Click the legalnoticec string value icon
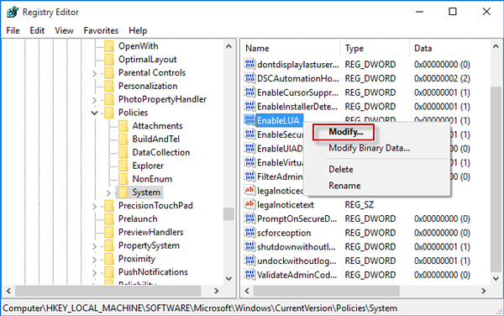 click(x=249, y=190)
